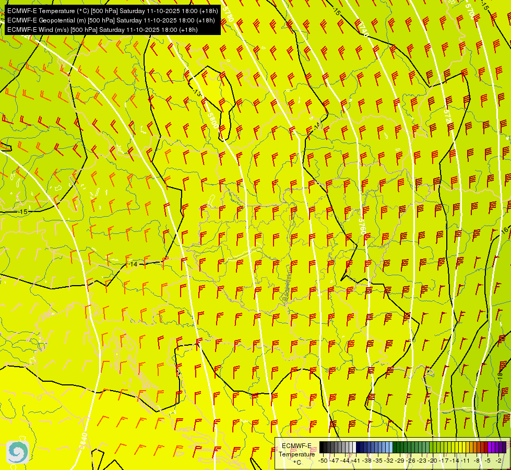The image size is (511, 470).
Task: Click the -16 isotherm label
Action: pos(504,231)
